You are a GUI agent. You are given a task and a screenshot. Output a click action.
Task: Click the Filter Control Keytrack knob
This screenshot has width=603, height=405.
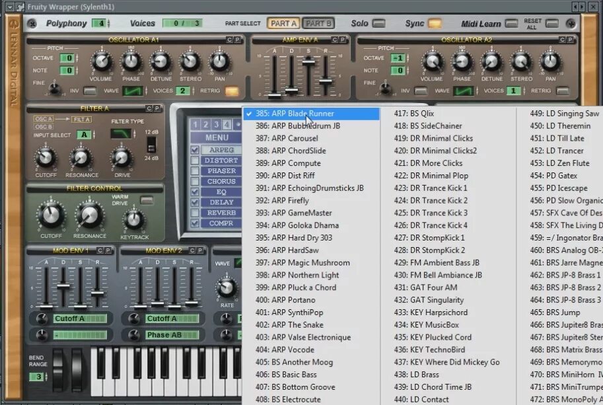(134, 220)
